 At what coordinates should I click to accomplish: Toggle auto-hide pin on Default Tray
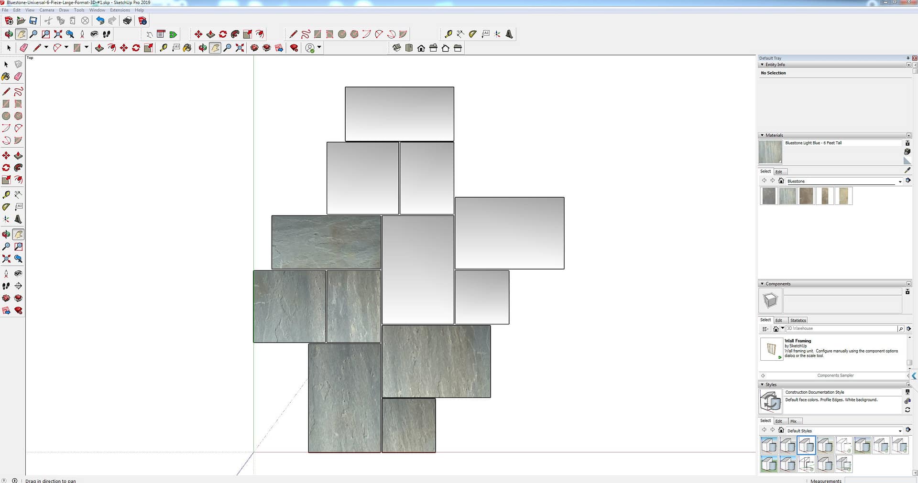point(907,58)
